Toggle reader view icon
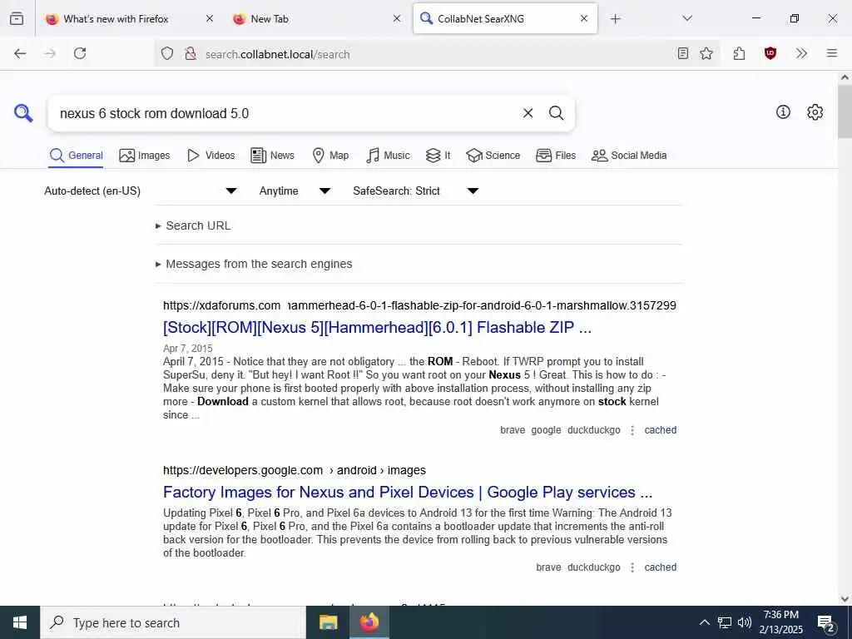 click(x=683, y=53)
